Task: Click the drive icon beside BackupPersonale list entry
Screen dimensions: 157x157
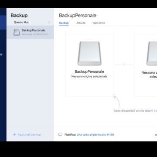Action: [x=17, y=32]
